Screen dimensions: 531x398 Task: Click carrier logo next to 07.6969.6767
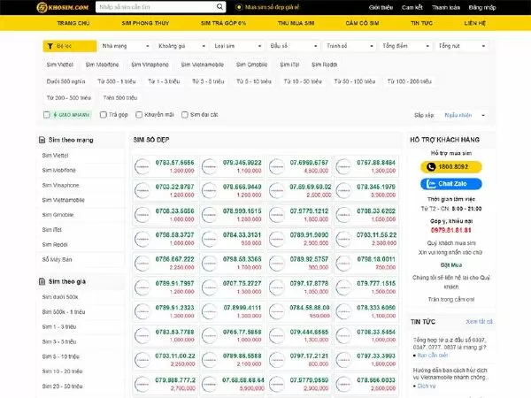pos(277,166)
